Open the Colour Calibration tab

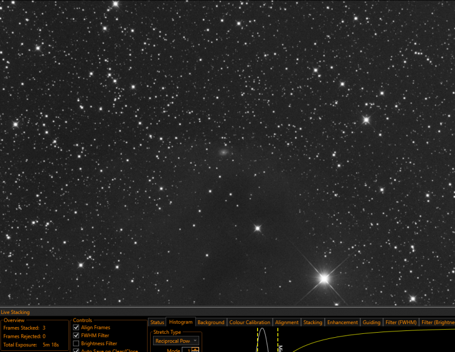pyautogui.click(x=250, y=322)
